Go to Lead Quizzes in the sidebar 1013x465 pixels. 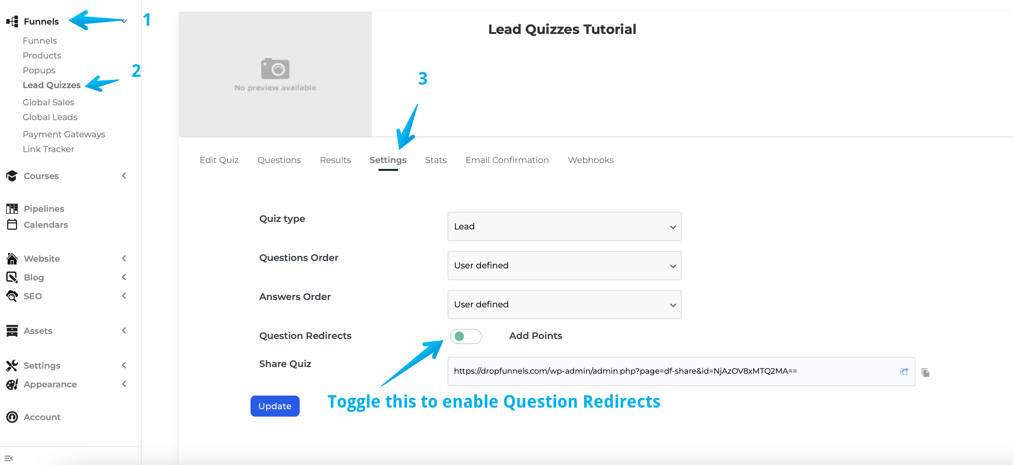point(52,85)
